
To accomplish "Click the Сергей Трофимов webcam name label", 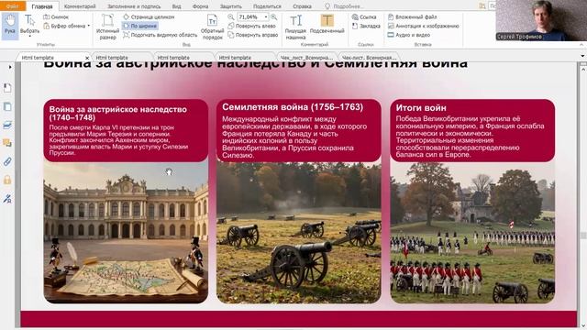I will pos(518,37).
